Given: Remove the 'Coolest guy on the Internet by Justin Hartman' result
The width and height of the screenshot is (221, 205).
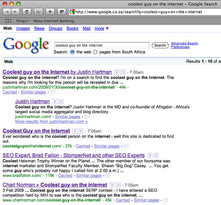Looking at the screenshot, I should pyautogui.click(x=123, y=72).
